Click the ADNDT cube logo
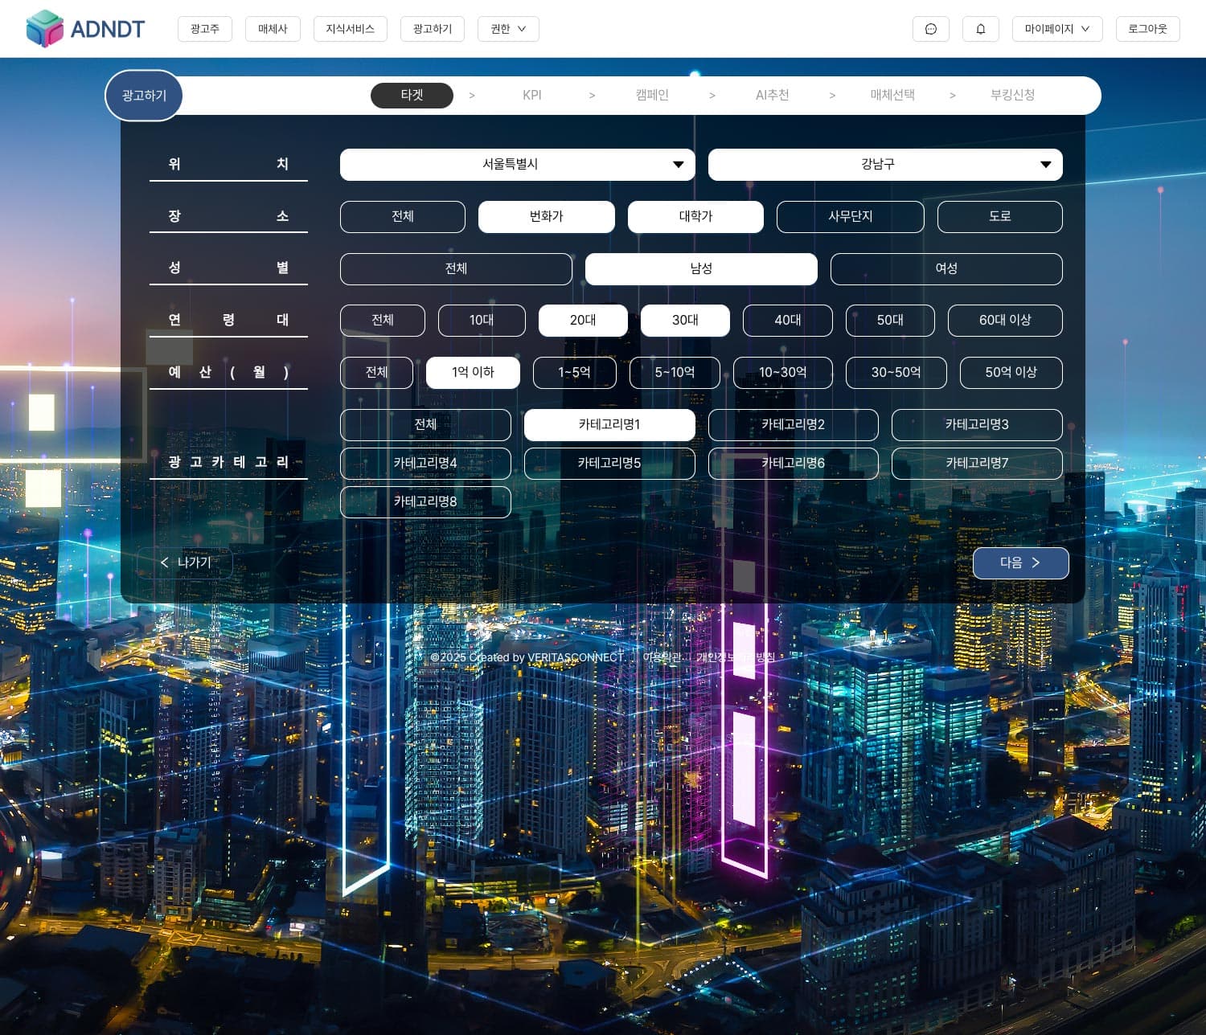The width and height of the screenshot is (1206, 1035). pyautogui.click(x=45, y=29)
